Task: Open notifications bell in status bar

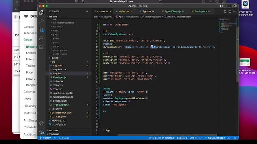Action: pyautogui.click(x=235, y=138)
